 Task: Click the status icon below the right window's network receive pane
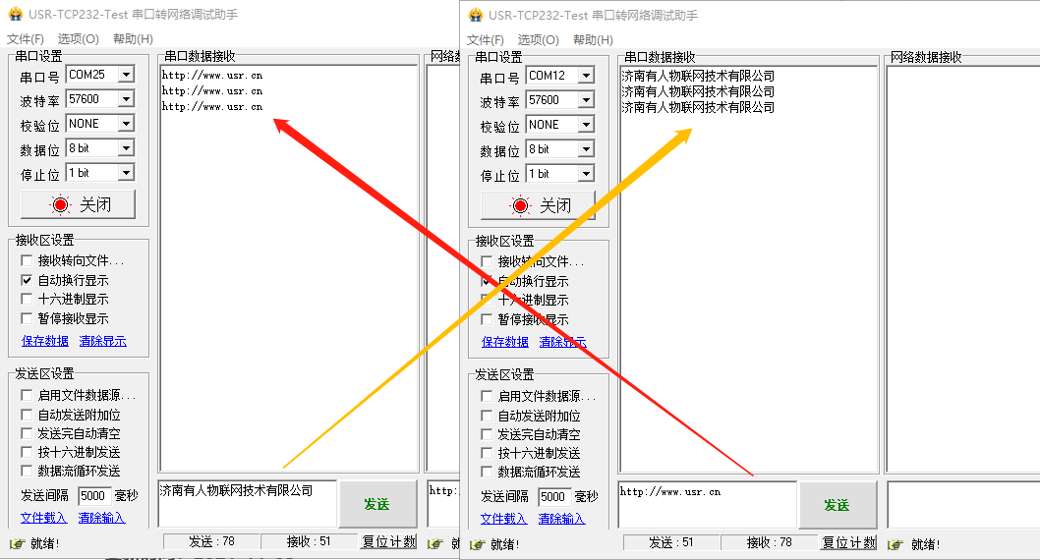click(895, 544)
